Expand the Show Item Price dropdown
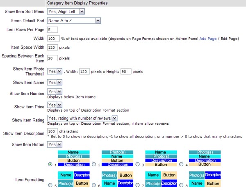 coord(55,105)
